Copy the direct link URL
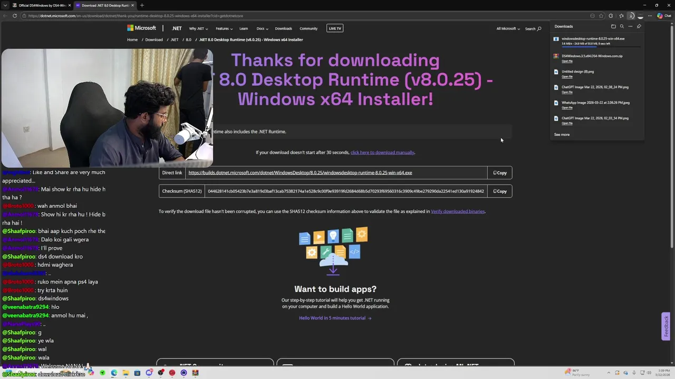Viewport: 675px width, 379px height. [x=500, y=173]
